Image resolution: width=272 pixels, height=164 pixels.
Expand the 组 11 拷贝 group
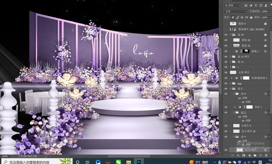[x=231, y=56]
